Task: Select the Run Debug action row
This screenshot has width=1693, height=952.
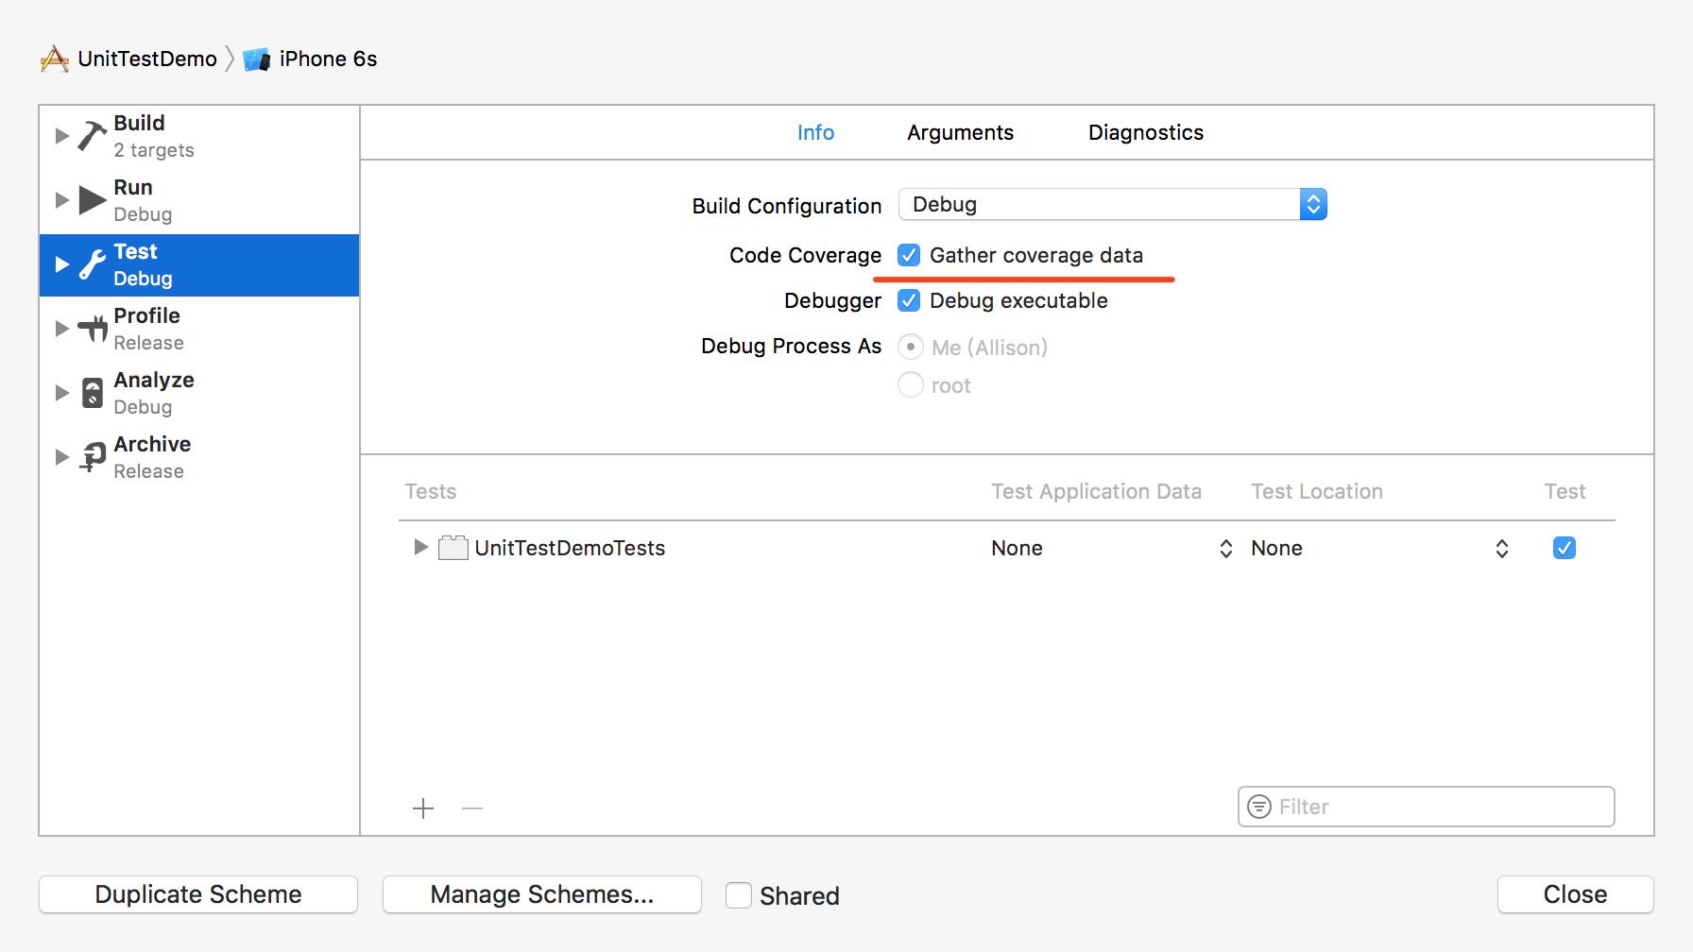Action: click(x=199, y=200)
